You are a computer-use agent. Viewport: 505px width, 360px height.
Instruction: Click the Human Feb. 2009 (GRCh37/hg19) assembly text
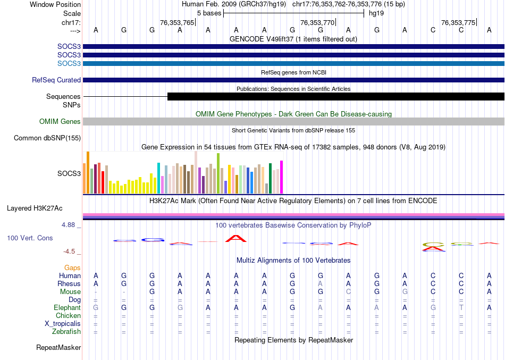coord(234,4)
